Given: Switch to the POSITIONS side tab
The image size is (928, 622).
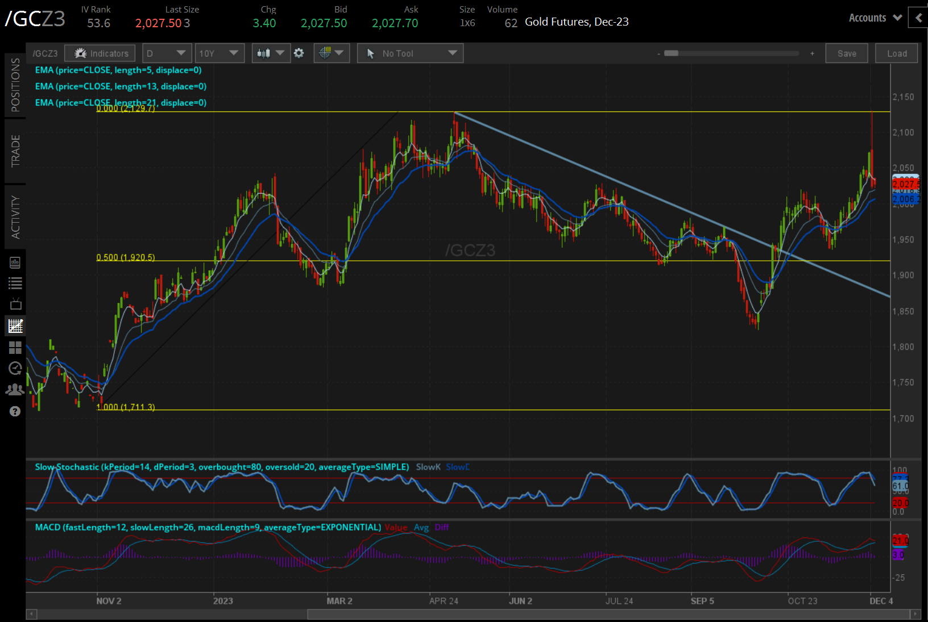Looking at the screenshot, I should coord(15,85).
